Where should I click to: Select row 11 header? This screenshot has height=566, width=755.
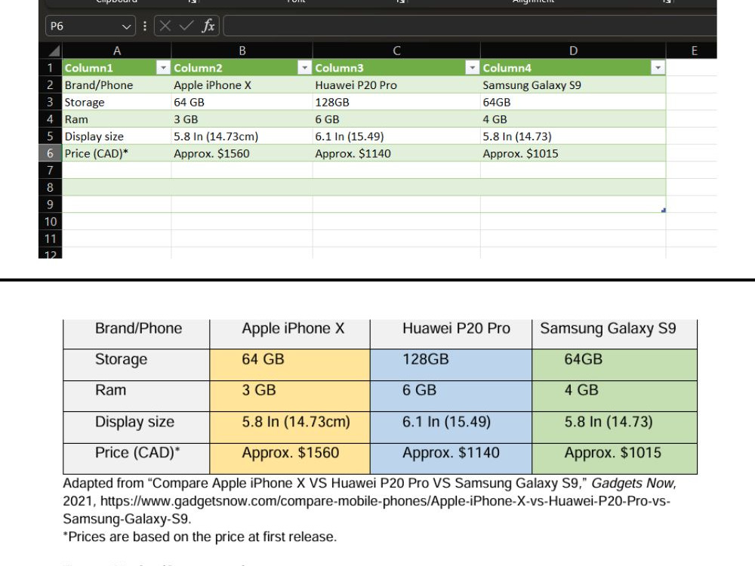click(50, 238)
